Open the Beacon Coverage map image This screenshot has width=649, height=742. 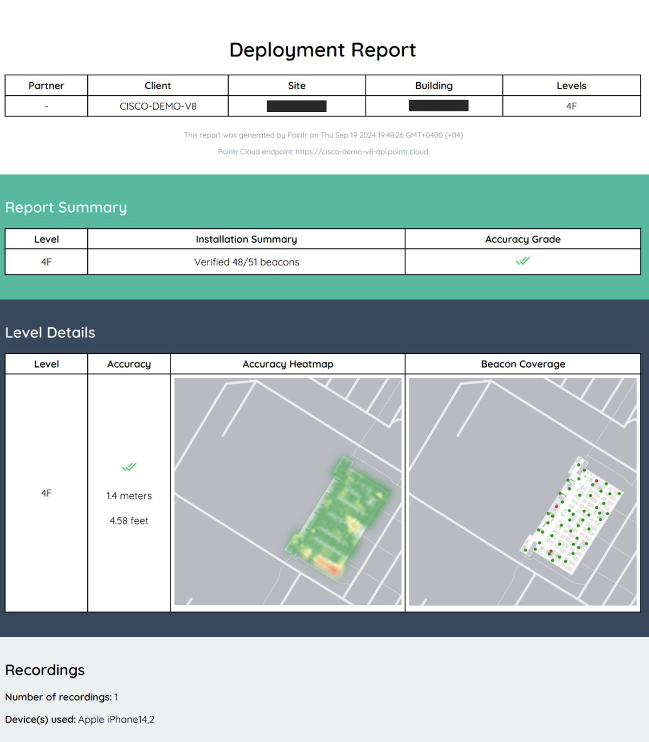point(522,491)
